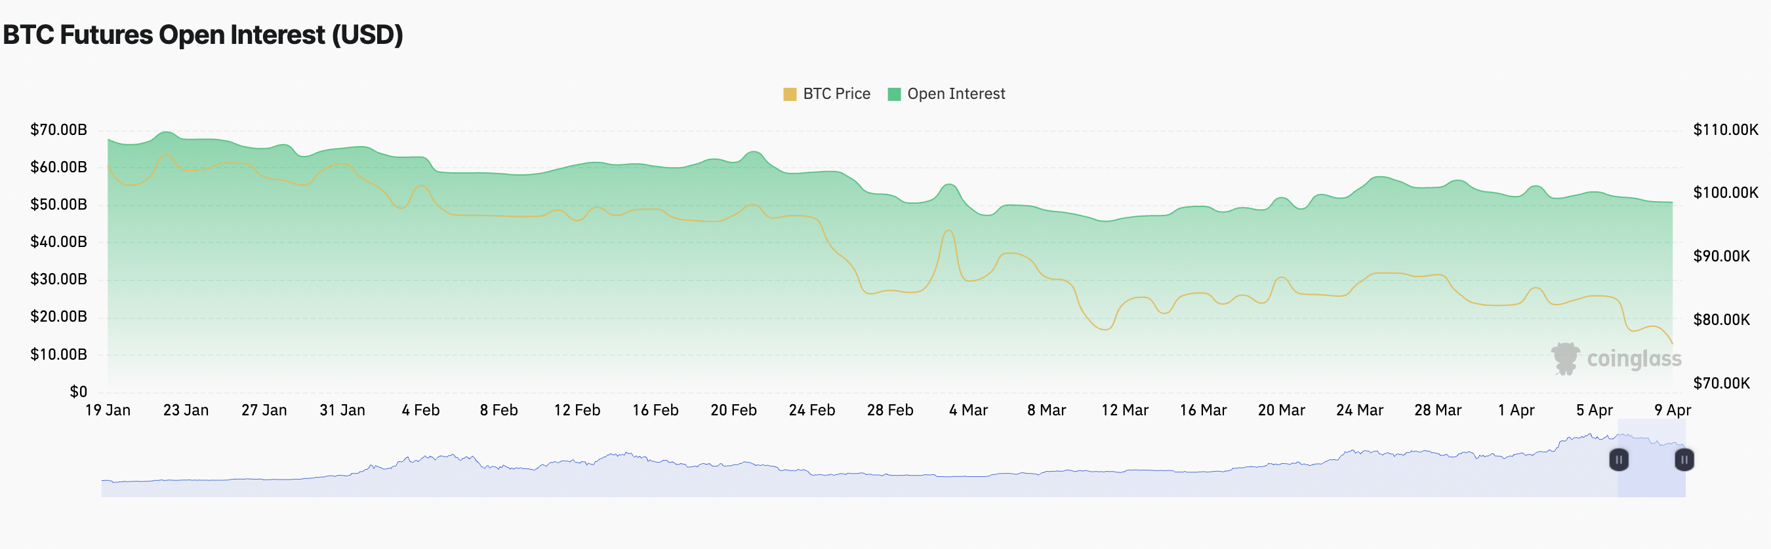Screen dimensions: 1771x549
Task: Click the coinglass watermark text
Action: click(x=1633, y=359)
